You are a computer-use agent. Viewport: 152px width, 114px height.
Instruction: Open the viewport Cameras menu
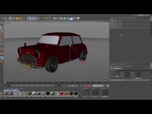[12, 22]
